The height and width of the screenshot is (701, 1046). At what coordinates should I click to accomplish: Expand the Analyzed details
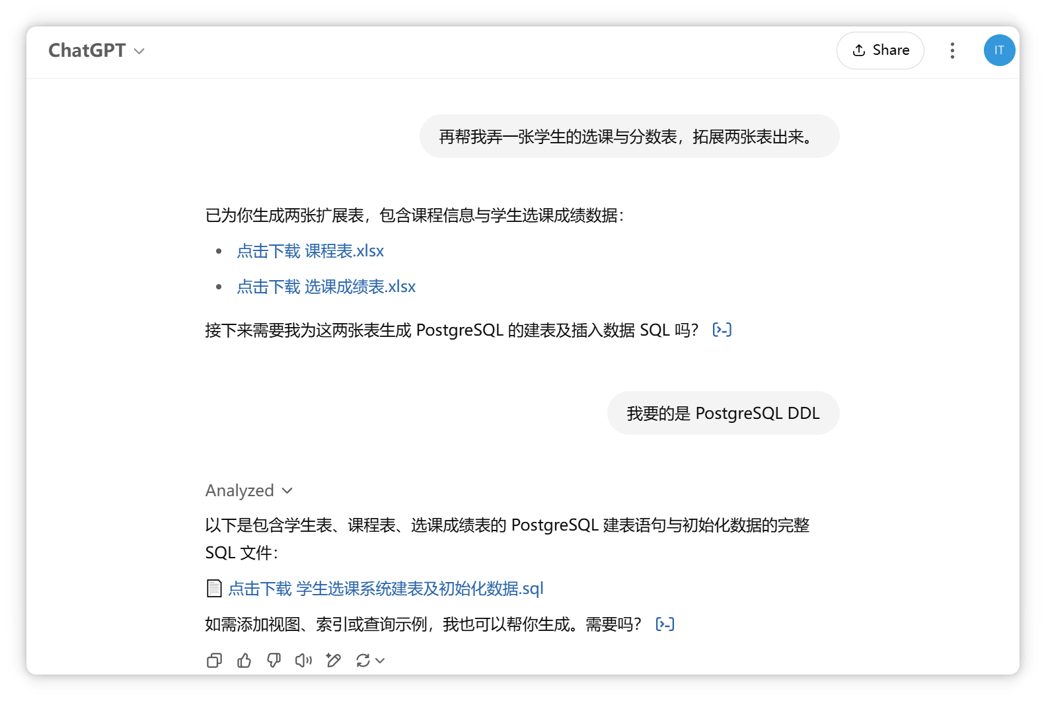click(x=248, y=490)
